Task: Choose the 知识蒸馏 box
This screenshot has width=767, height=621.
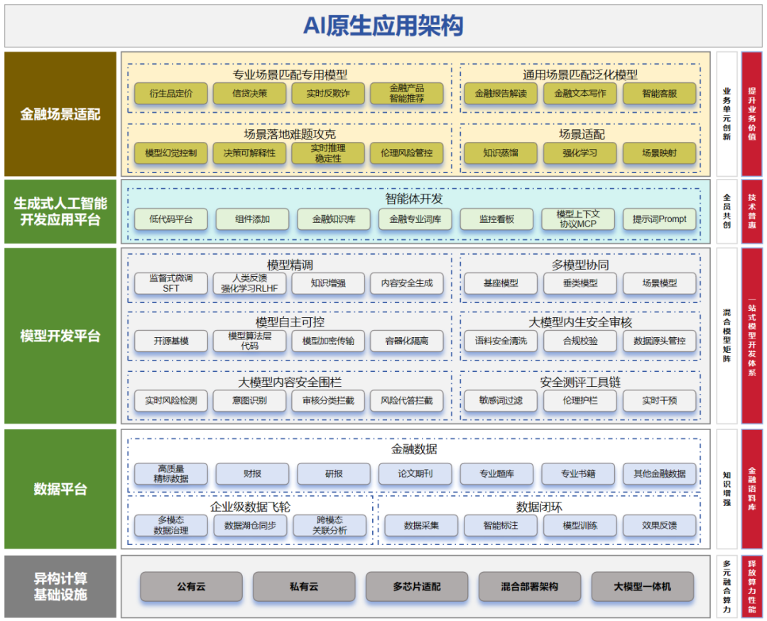Action: (501, 153)
